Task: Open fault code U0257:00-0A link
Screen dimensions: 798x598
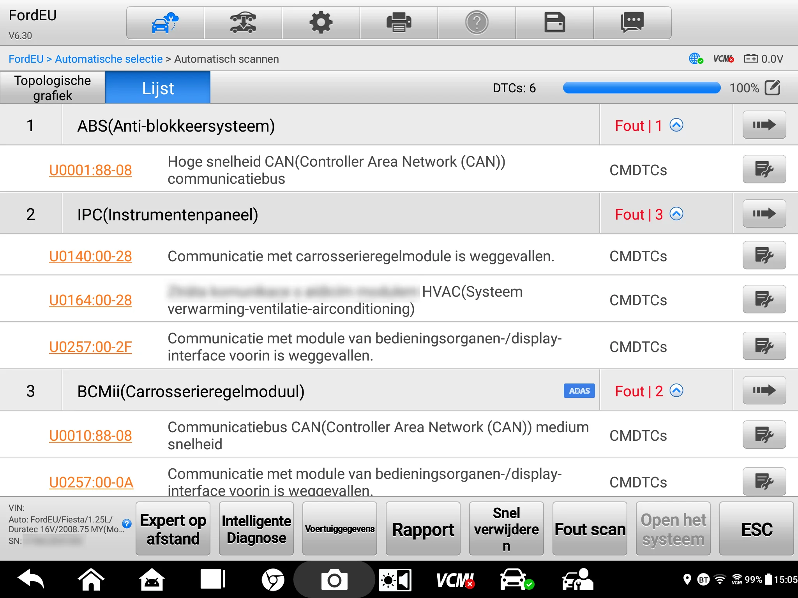Action: (x=91, y=482)
